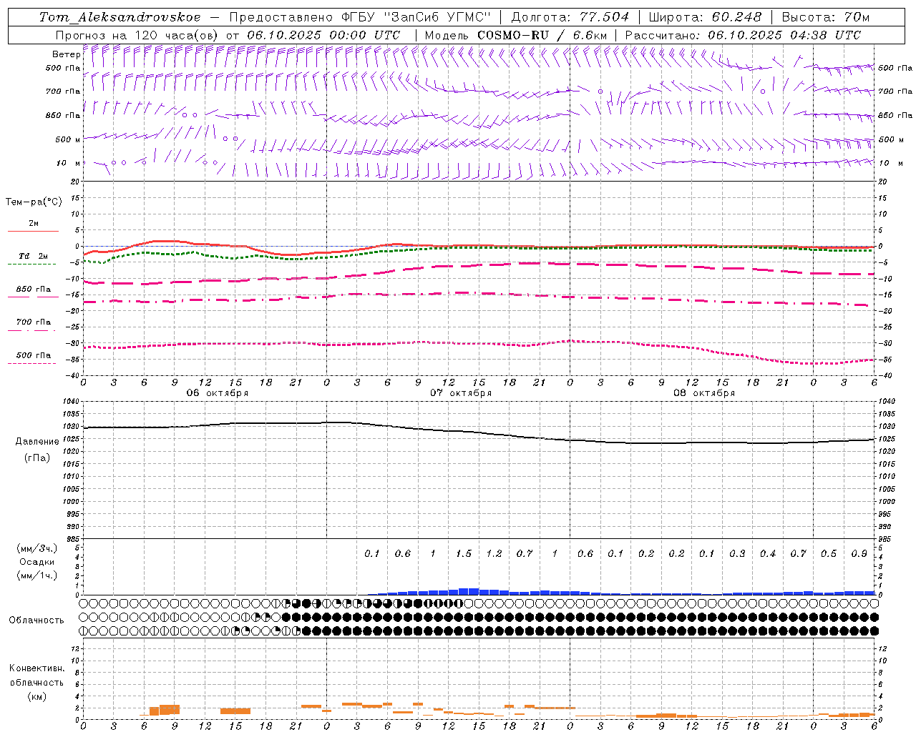Click the Ветер wind panel label
This screenshot has height=732, width=916.
[66, 54]
